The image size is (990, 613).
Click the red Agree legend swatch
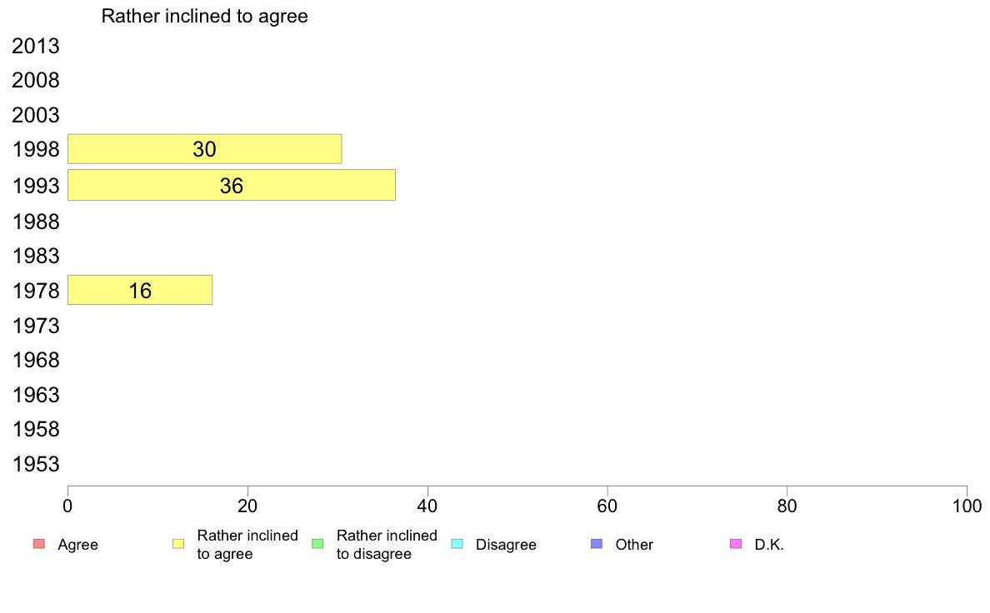coord(39,544)
